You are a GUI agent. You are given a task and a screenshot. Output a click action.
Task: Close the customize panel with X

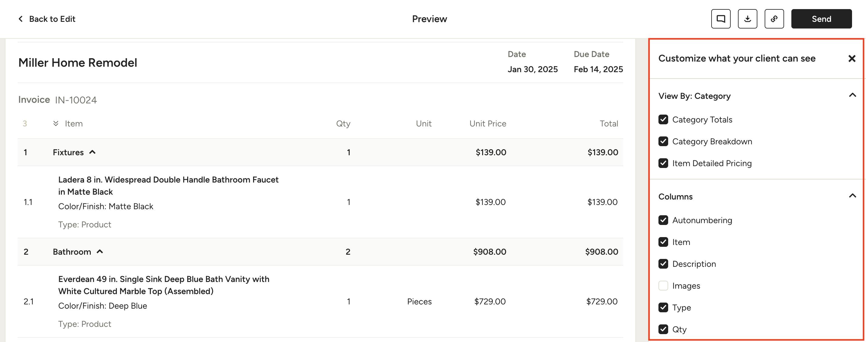tap(851, 59)
